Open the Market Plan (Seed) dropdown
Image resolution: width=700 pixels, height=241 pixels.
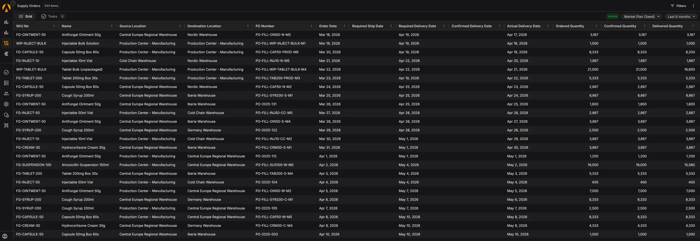[642, 16]
